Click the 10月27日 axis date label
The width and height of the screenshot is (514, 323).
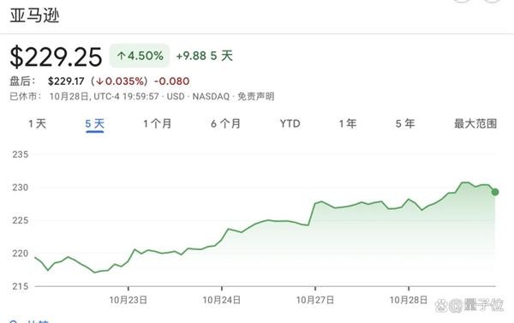pos(315,300)
